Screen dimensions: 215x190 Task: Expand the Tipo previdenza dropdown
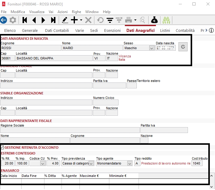coord(91,163)
